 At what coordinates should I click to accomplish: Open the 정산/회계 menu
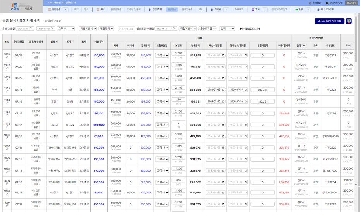click(x=156, y=10)
